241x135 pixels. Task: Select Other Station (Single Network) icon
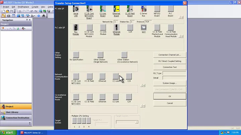100,55
